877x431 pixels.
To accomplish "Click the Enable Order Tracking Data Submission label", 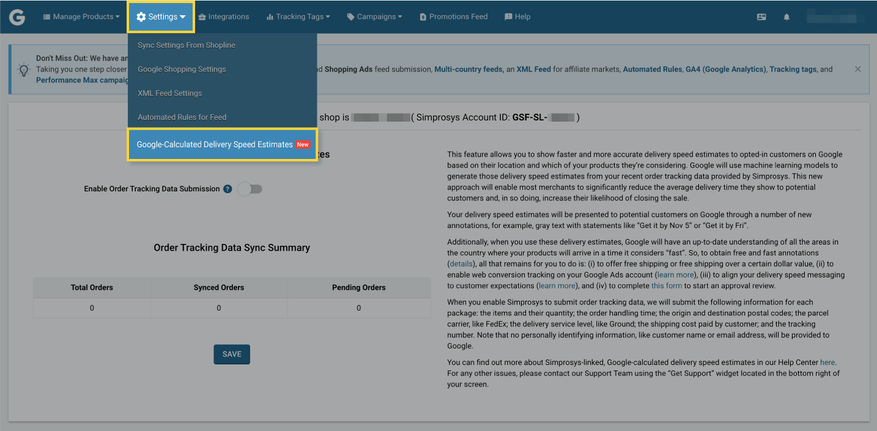I will [152, 189].
